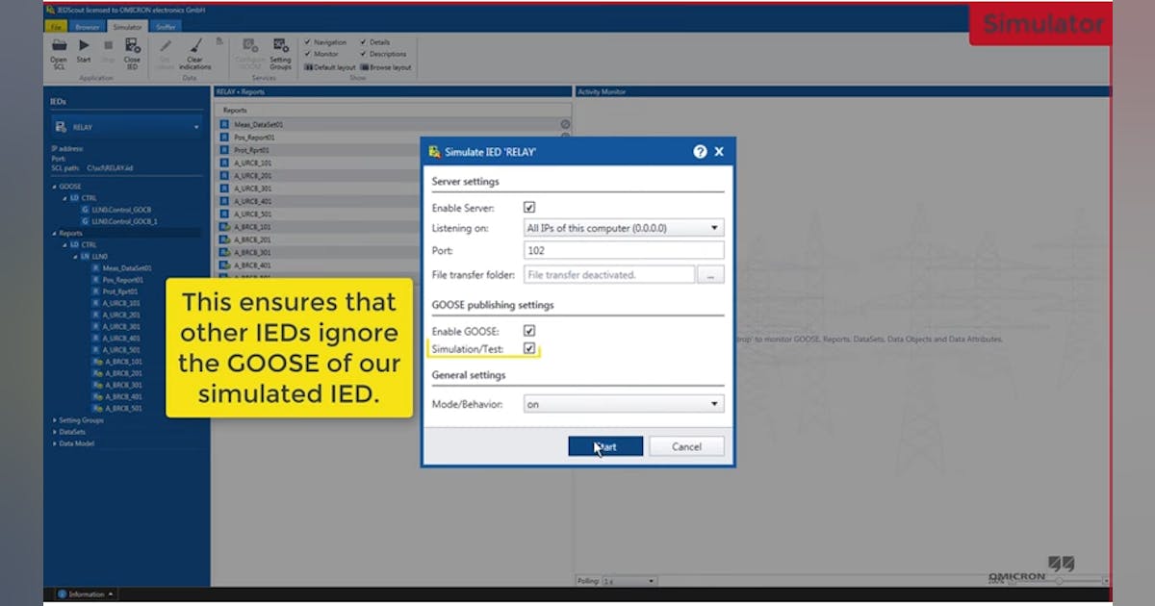The image size is (1155, 606).
Task: Click the Open SCL folder icon
Action: tap(59, 45)
